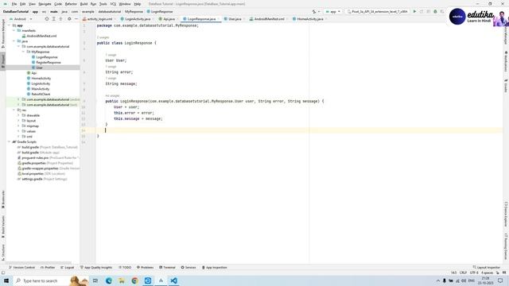
Task: Open the Build menu
Action: pyautogui.click(x=84, y=4)
